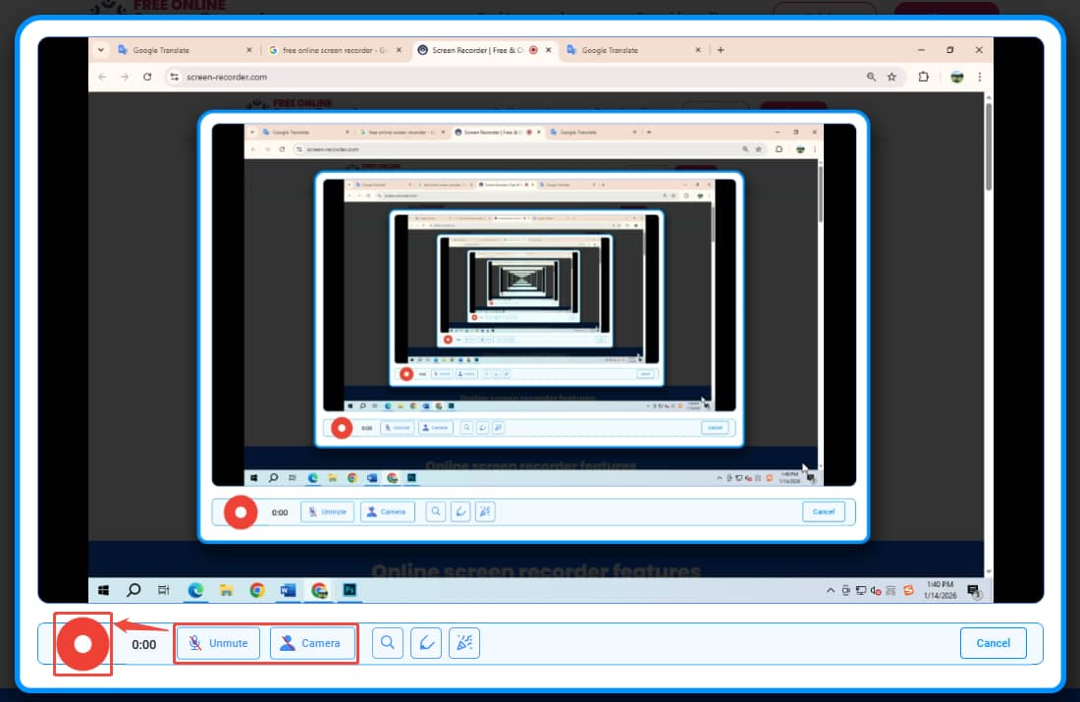Reload the screen-recorder.com page
1080x702 pixels.
click(x=148, y=77)
